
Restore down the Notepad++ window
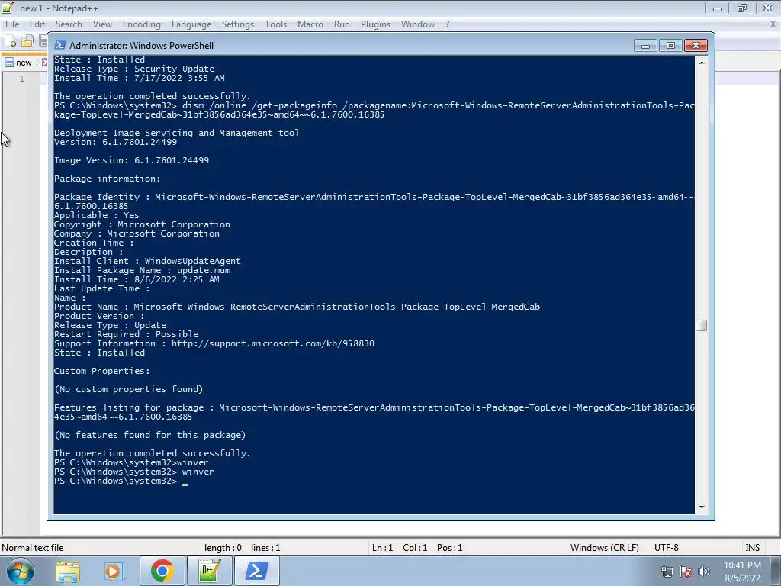742,8
